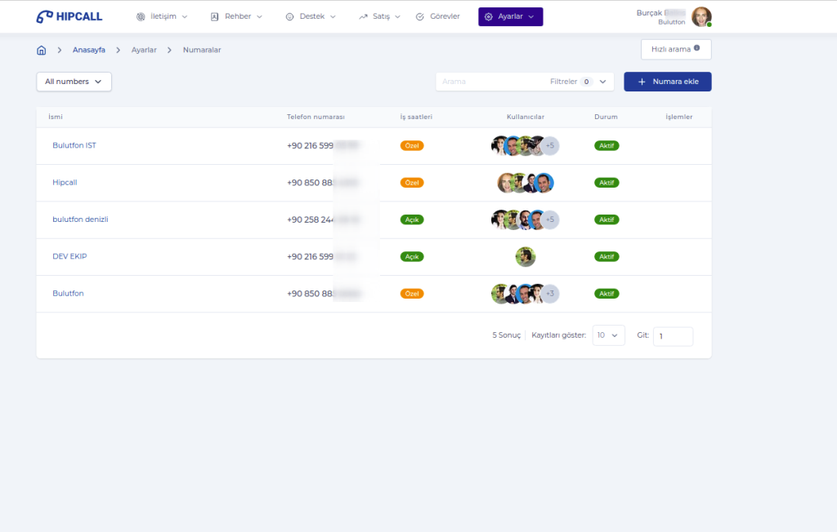Open the Satış menu

pos(379,16)
